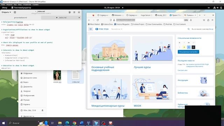
Task: Open Windows Start button
Action: [x=3, y=123]
